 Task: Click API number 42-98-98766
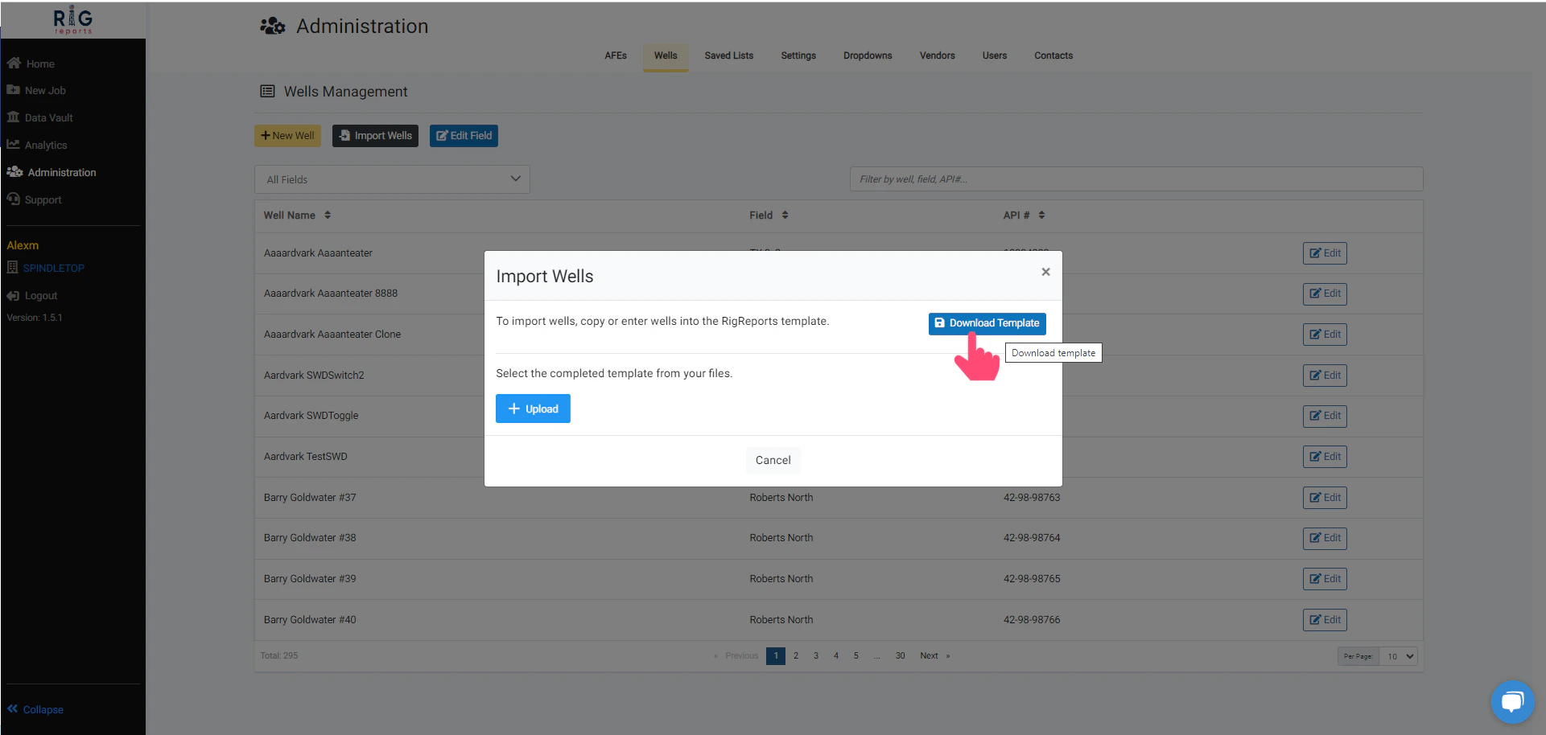point(1032,620)
